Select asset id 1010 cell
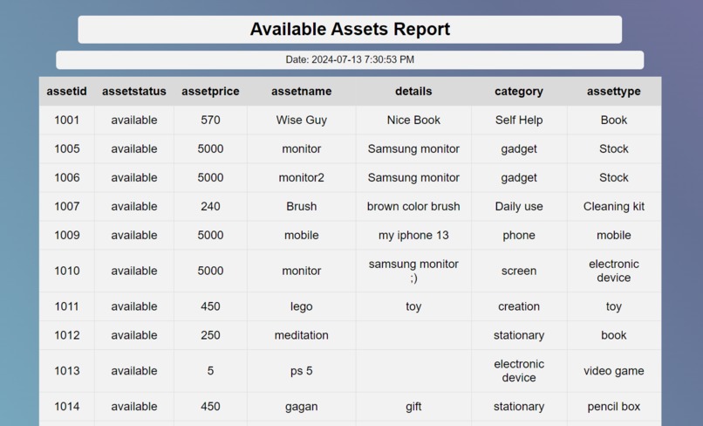Viewport: 703px width, 426px height. (x=67, y=271)
